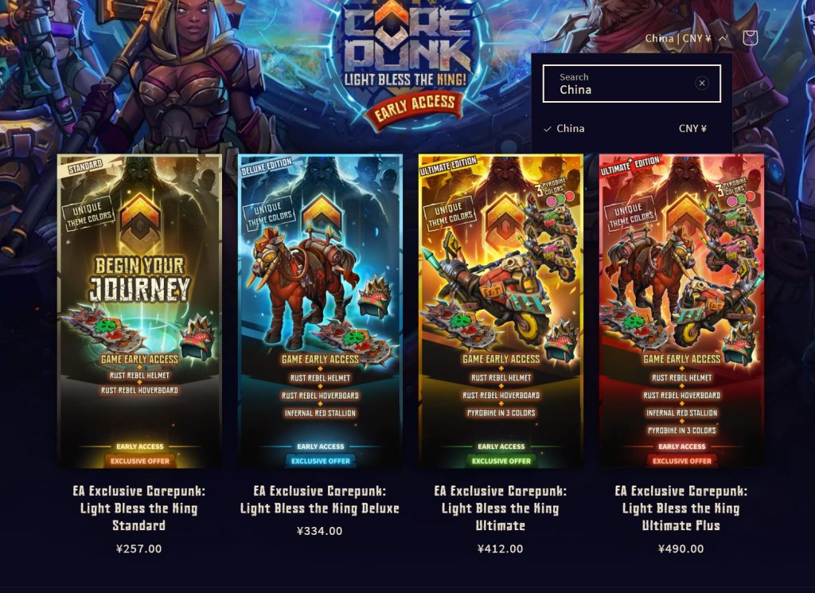This screenshot has height=593, width=815.
Task: Open Light Bless the King Ultimate link
Action: point(501,509)
